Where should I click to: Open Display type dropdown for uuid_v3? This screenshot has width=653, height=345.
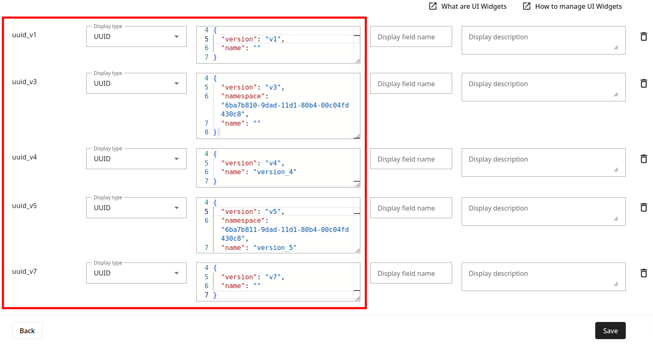click(x=136, y=83)
